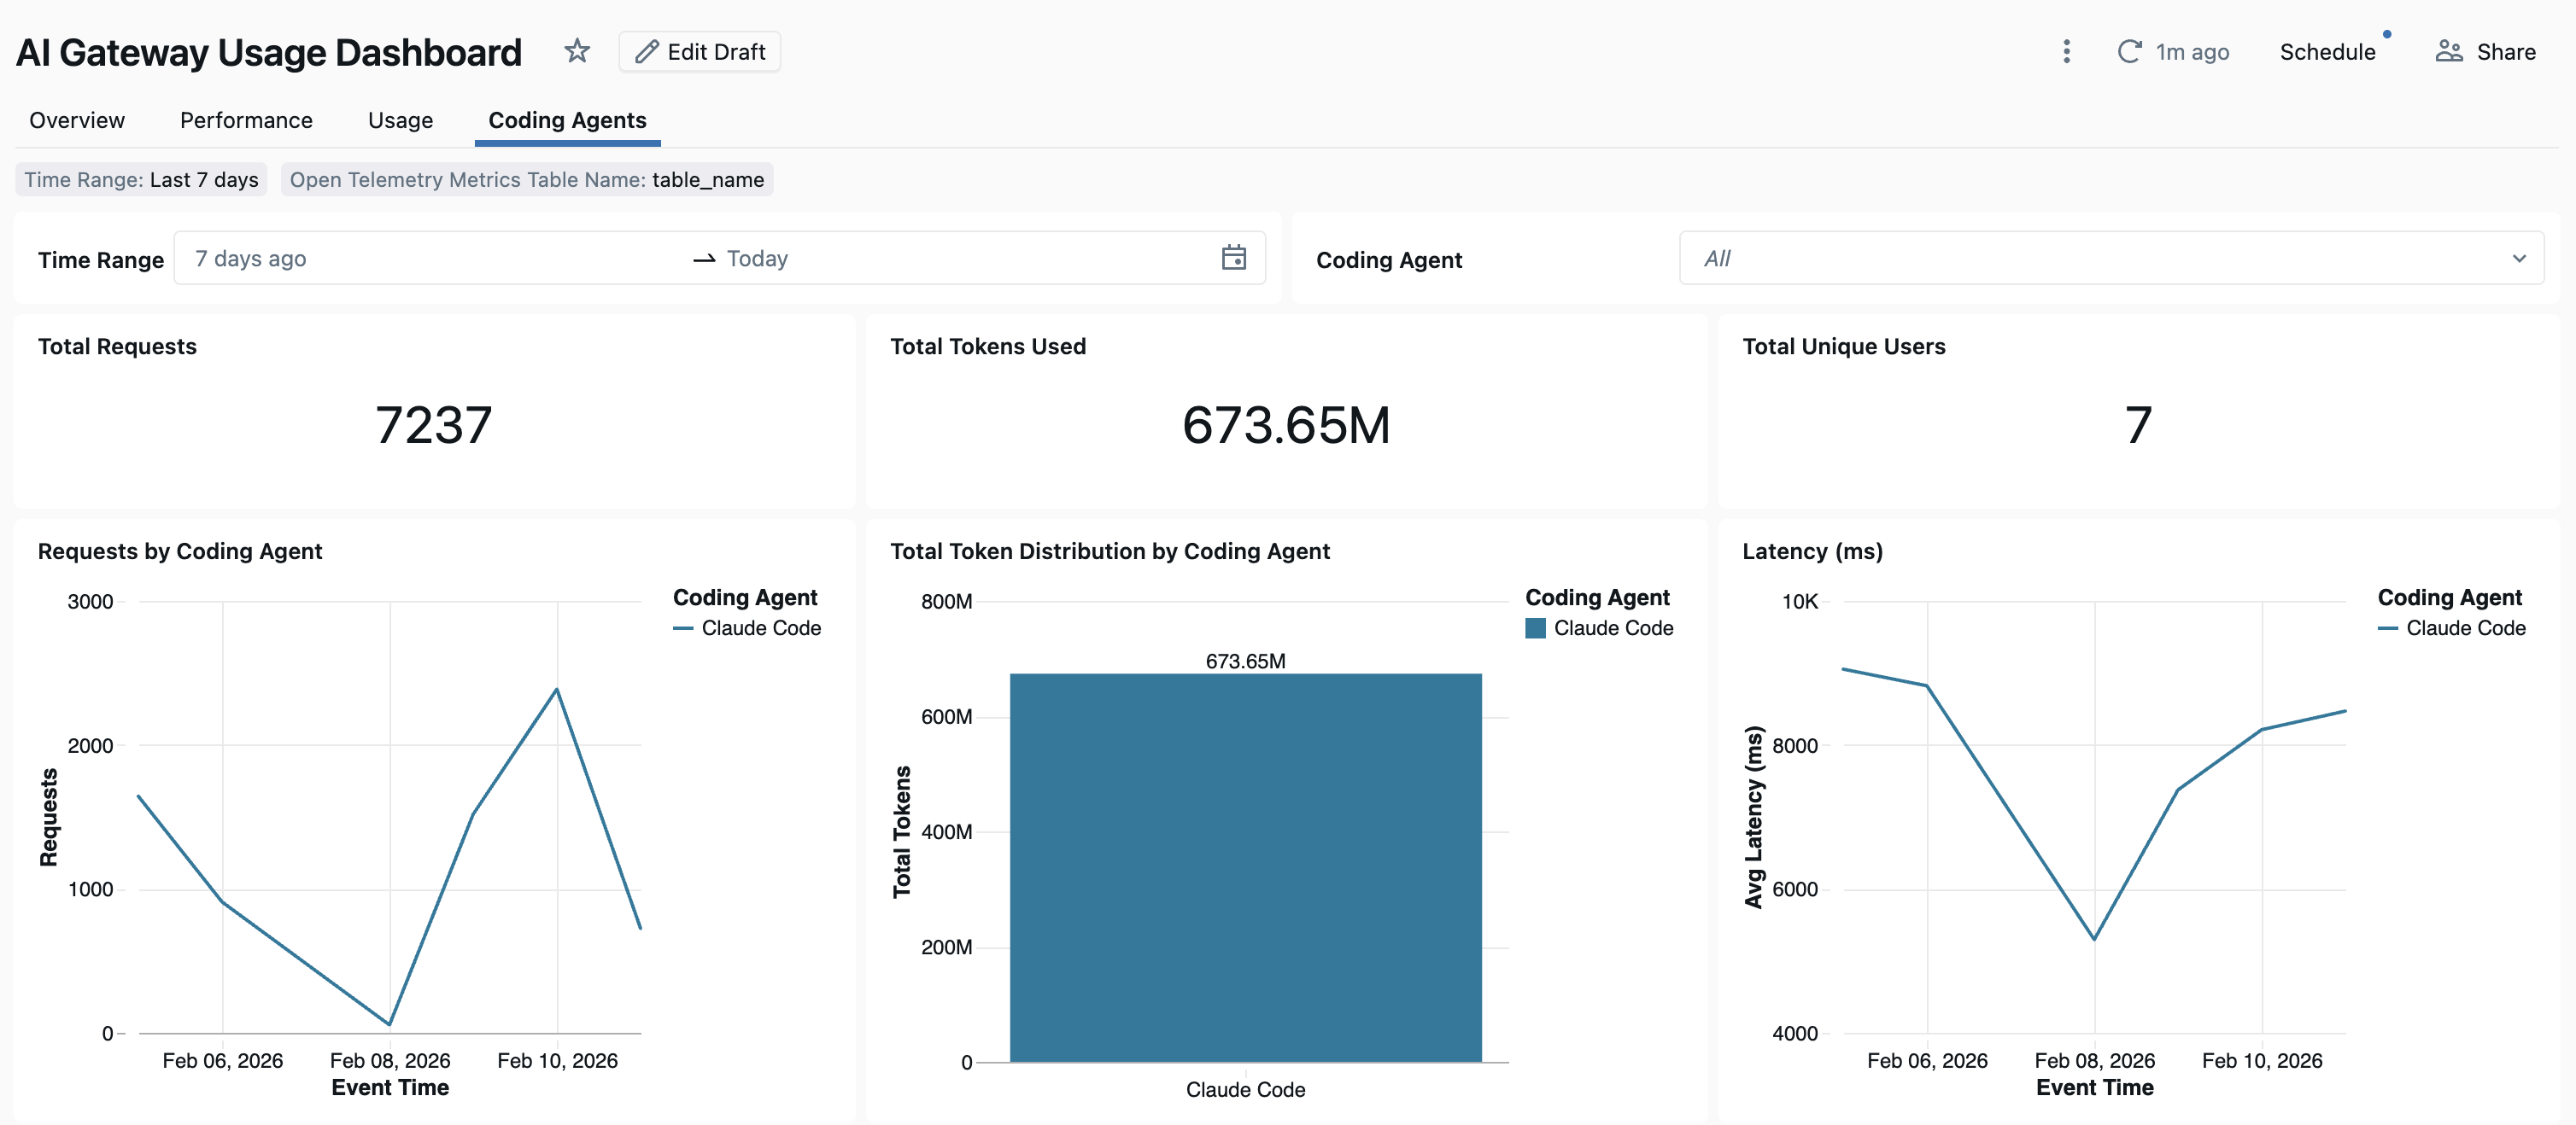
Task: Open the Usage tab
Action: pyautogui.click(x=400, y=119)
